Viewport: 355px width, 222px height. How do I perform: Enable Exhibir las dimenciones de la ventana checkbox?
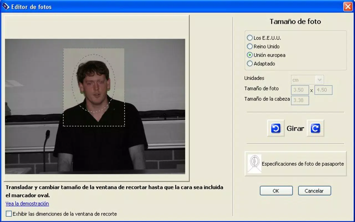[9, 214]
